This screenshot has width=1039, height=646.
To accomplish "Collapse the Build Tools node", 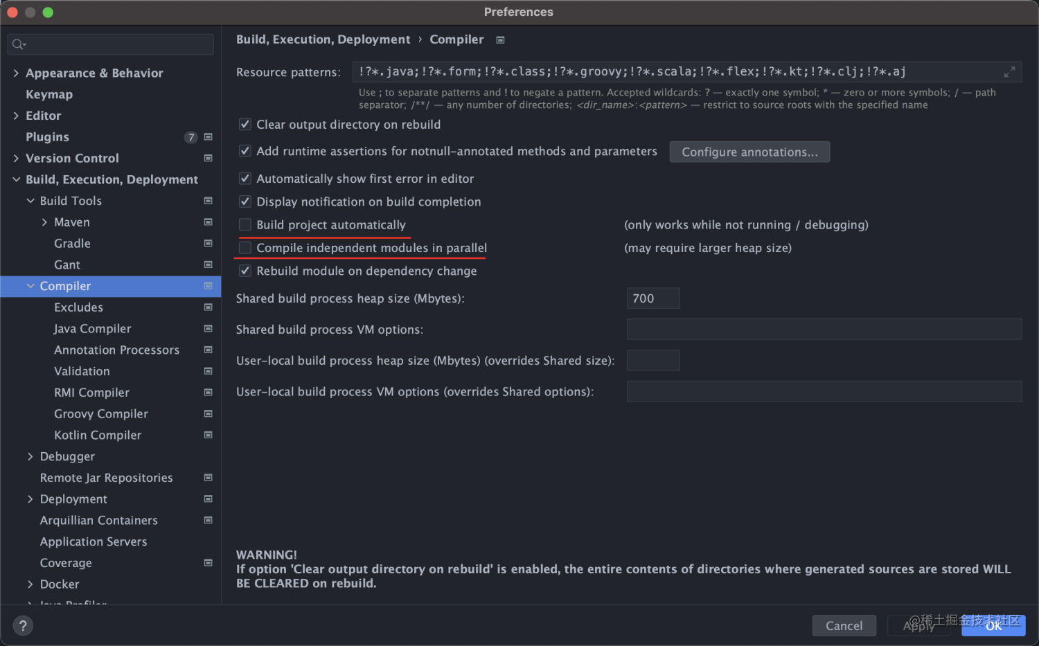I will 30,201.
